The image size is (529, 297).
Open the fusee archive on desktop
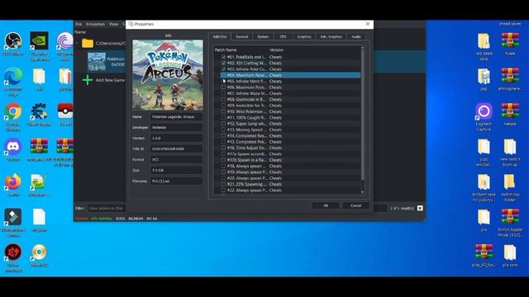coord(510,40)
